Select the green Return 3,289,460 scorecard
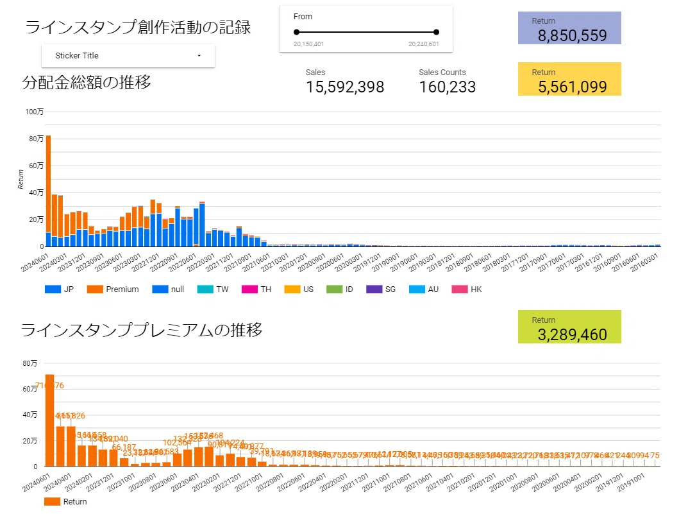The image size is (688, 516). point(569,327)
